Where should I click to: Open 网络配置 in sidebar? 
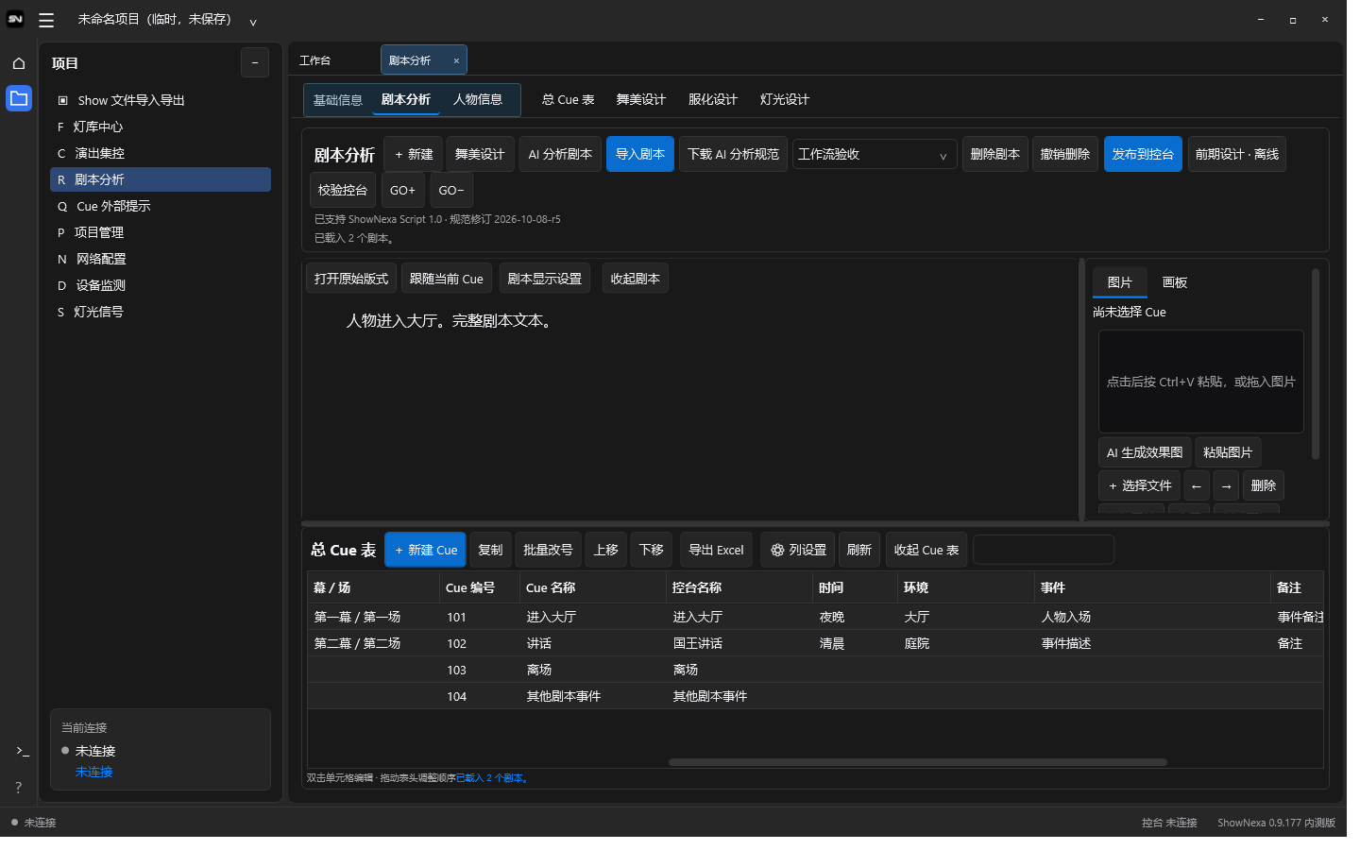(161, 259)
